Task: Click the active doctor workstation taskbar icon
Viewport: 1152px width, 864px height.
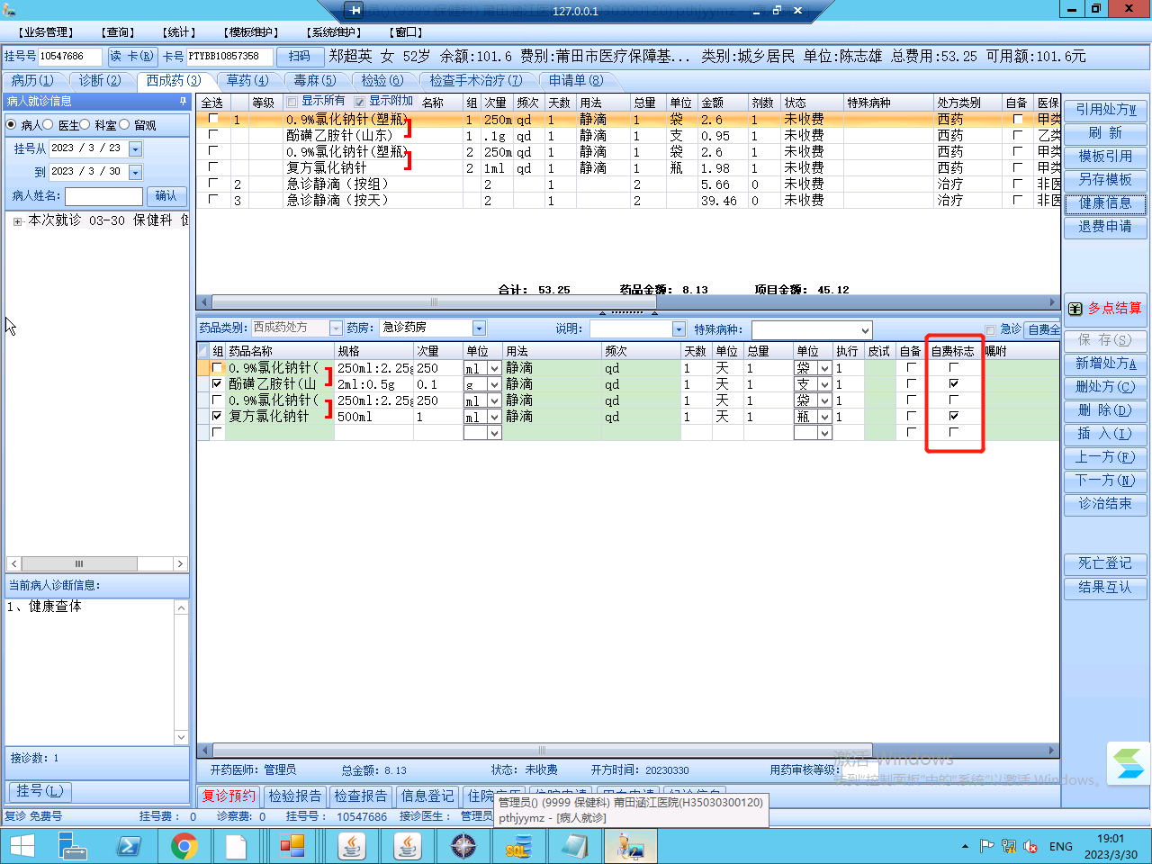Action: [x=631, y=847]
